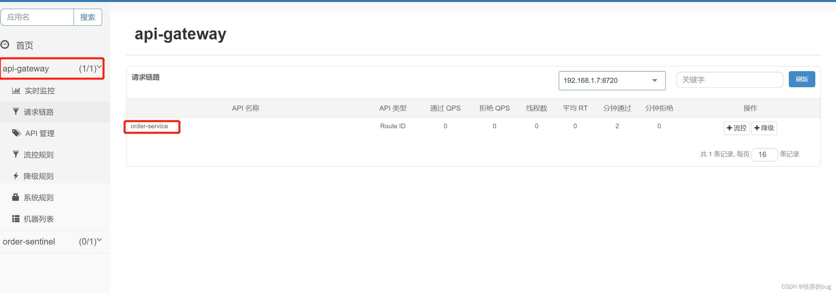Click the list icon for 机器列表
The width and height of the screenshot is (836, 293).
pyautogui.click(x=16, y=218)
